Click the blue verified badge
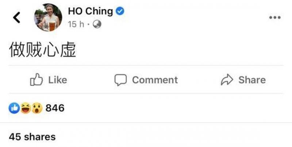 pos(120,11)
